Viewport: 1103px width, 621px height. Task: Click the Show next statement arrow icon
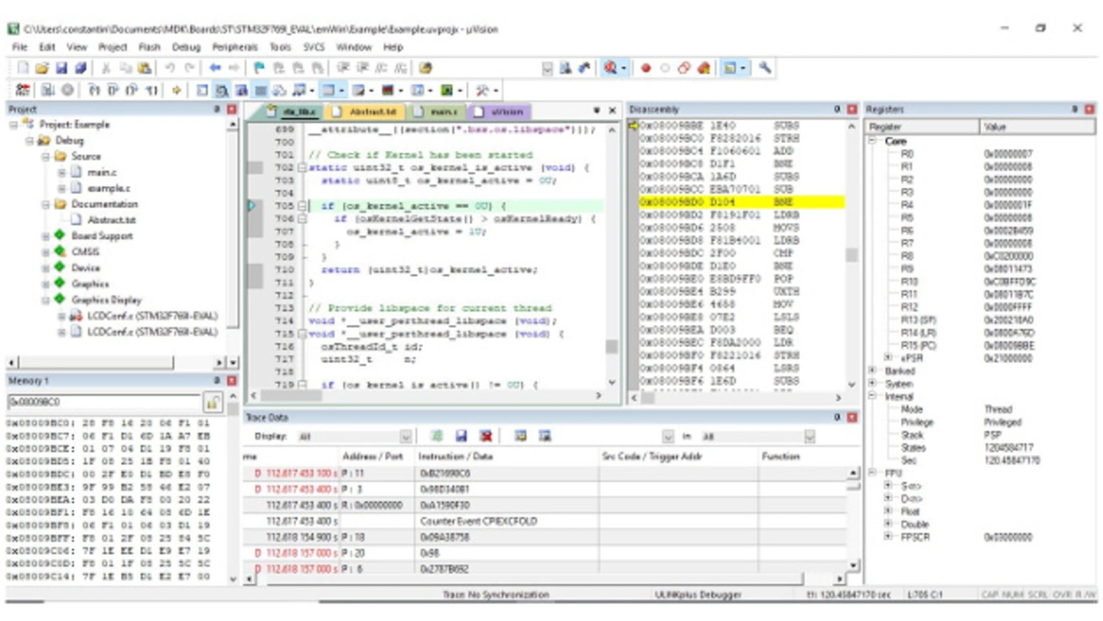177,90
